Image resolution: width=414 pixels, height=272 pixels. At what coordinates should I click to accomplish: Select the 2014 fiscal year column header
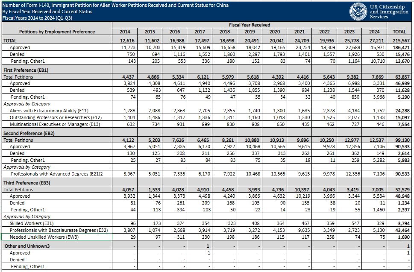point(125,32)
